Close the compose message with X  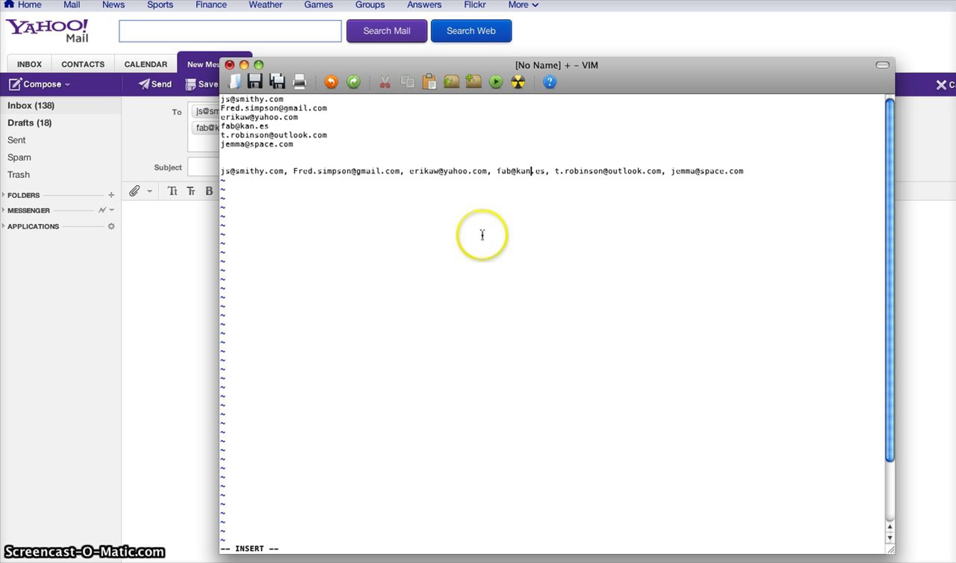(941, 85)
